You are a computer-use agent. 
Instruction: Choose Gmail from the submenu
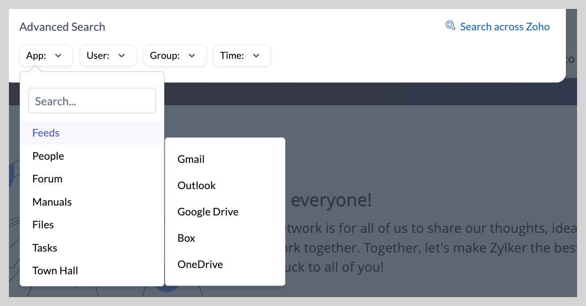191,159
